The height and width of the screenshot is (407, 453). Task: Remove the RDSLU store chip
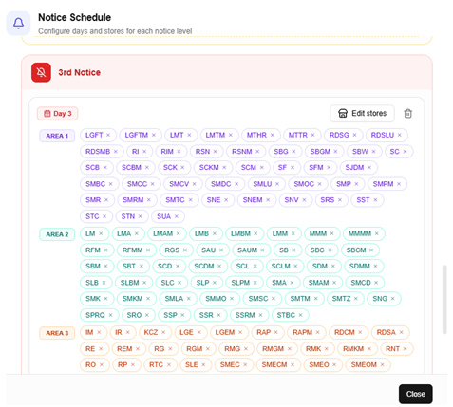(400, 135)
